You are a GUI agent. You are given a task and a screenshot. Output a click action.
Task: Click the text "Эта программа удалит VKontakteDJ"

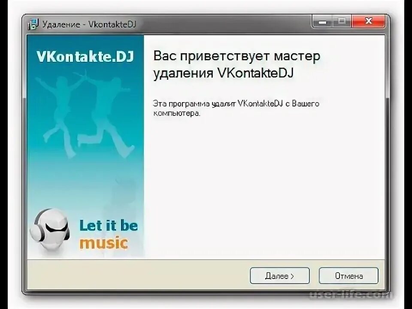pos(218,103)
